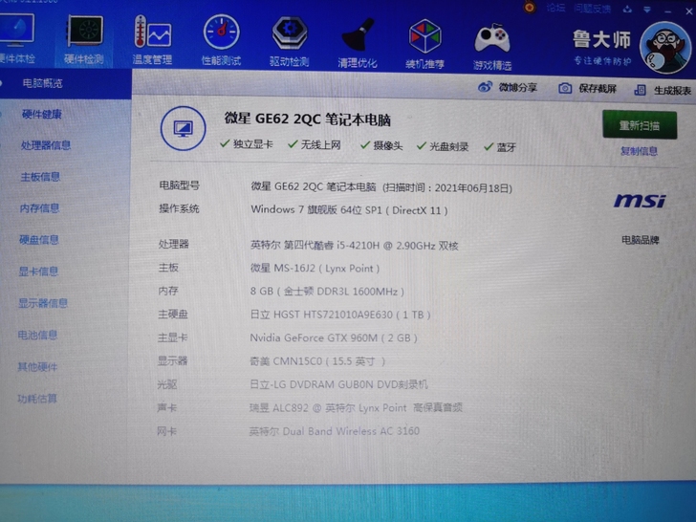
Task: Click the 微博分享 Weibo share icon
Action: tap(485, 87)
